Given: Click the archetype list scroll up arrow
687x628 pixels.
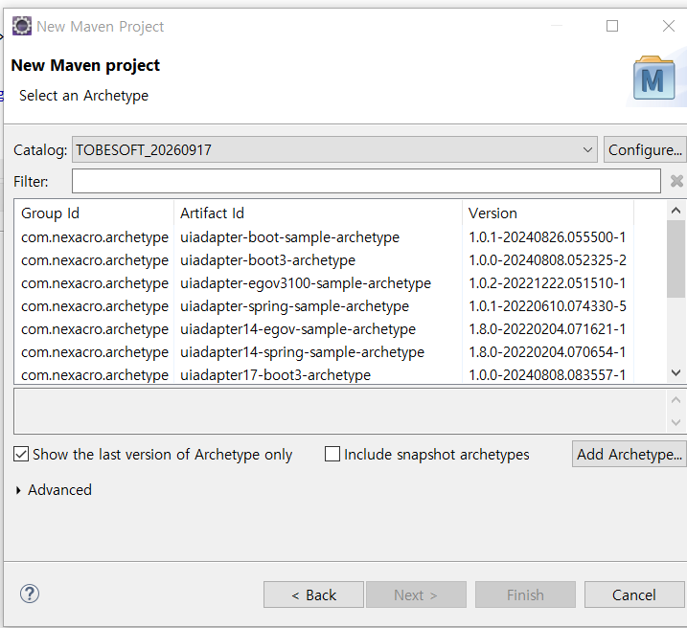Looking at the screenshot, I should point(676,211).
